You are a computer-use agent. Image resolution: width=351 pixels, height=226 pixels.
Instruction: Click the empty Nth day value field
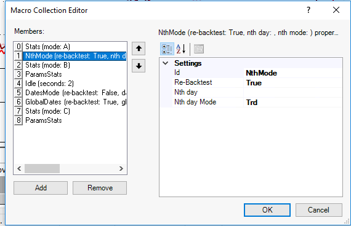(292, 93)
